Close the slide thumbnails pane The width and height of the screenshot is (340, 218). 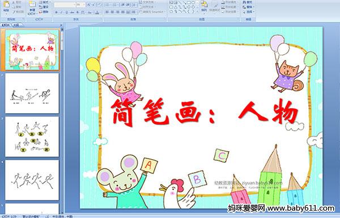[x=61, y=25]
